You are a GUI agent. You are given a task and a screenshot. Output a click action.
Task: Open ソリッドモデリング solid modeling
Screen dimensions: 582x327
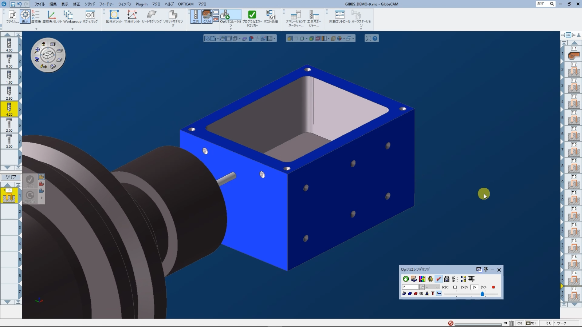click(x=173, y=18)
